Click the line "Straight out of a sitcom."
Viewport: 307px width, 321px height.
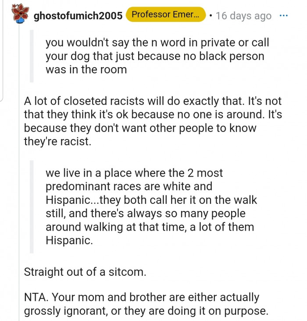pyautogui.click(x=85, y=271)
